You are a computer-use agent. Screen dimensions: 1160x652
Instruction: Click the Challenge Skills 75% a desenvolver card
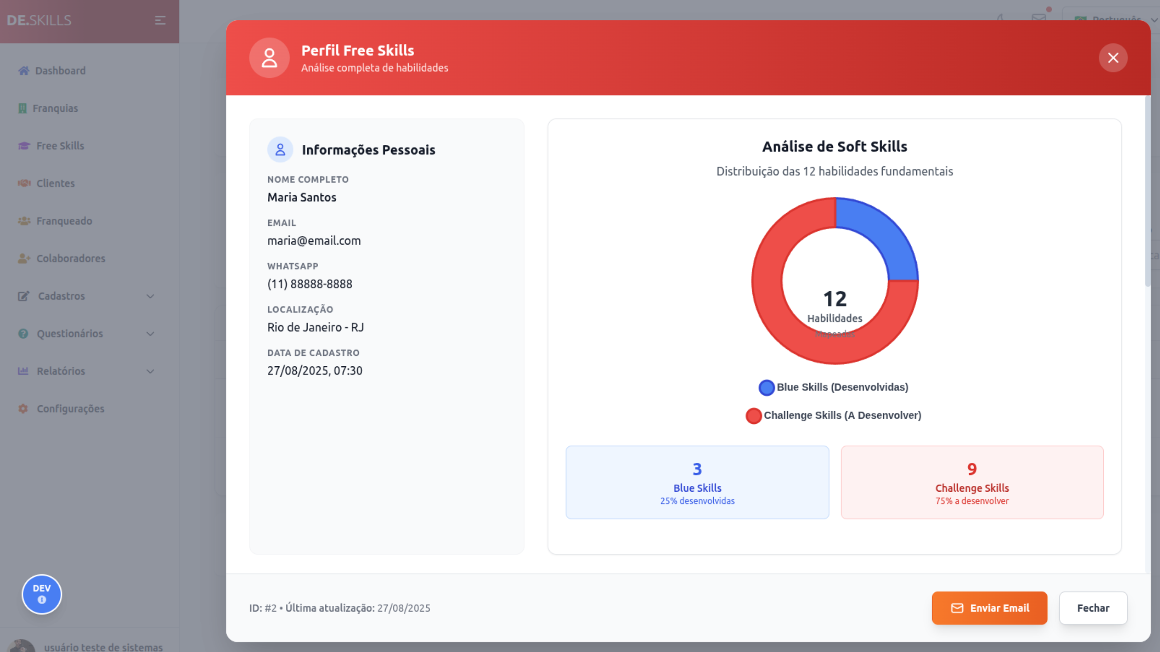972,482
